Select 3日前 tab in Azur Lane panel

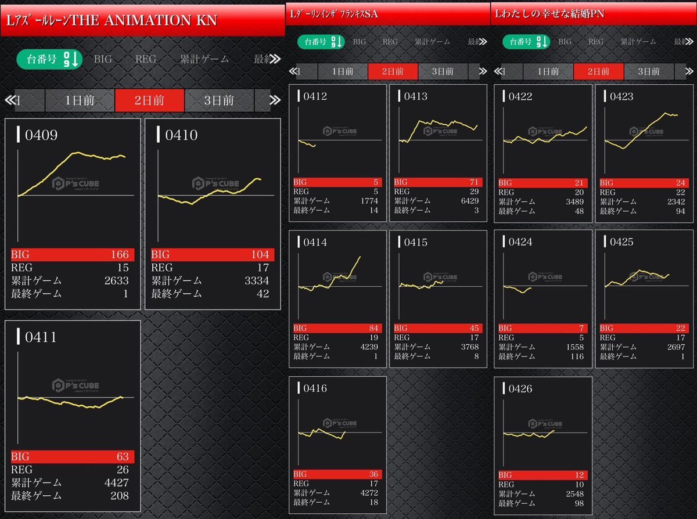219,100
